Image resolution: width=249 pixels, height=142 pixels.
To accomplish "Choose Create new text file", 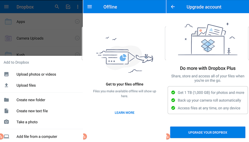I will [32, 111].
